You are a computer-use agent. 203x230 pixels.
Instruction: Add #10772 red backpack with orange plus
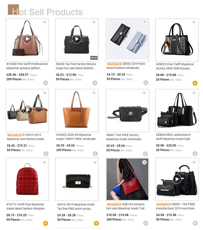45,224
